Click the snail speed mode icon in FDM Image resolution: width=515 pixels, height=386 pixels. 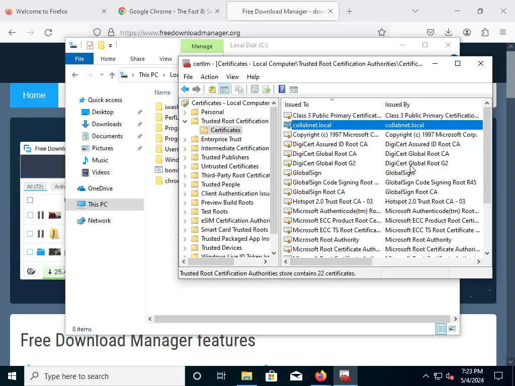coord(31,271)
